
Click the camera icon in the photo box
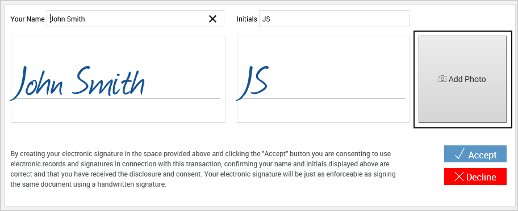[x=442, y=79]
